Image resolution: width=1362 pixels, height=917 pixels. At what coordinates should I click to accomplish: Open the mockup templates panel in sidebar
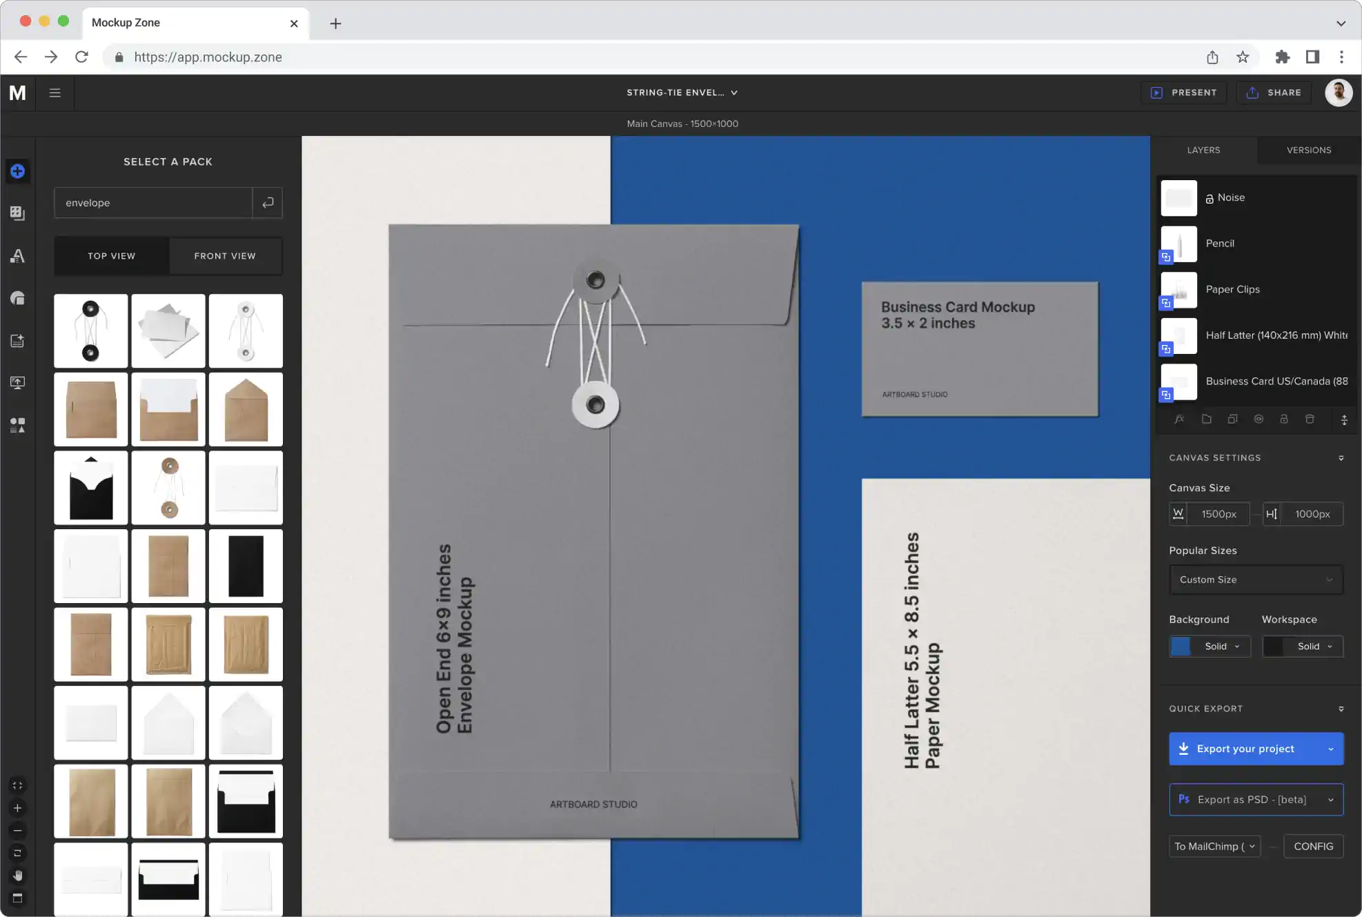click(x=17, y=213)
